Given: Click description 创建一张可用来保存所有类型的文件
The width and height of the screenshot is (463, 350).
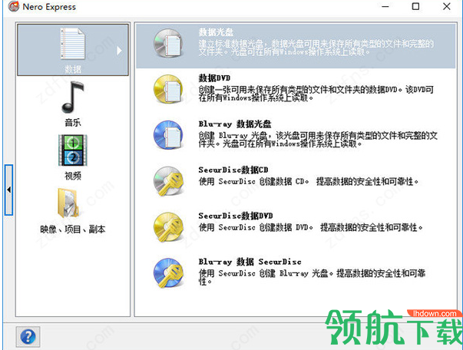Looking at the screenshot, I should (x=316, y=93).
